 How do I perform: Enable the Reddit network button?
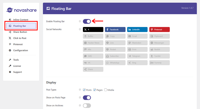[x=159, y=50]
